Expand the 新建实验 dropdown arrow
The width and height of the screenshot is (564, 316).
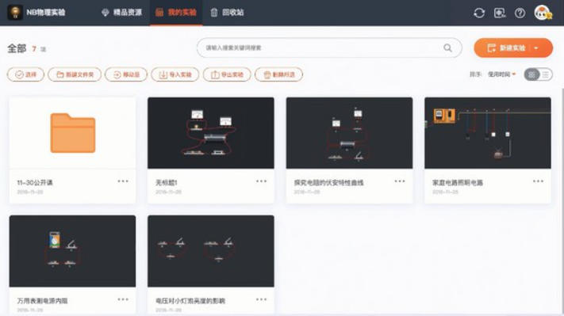pos(536,48)
